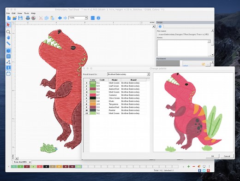Image resolution: width=240 pixels, height=181 pixels.
Task: Open the Edit menu
Action: point(13,13)
